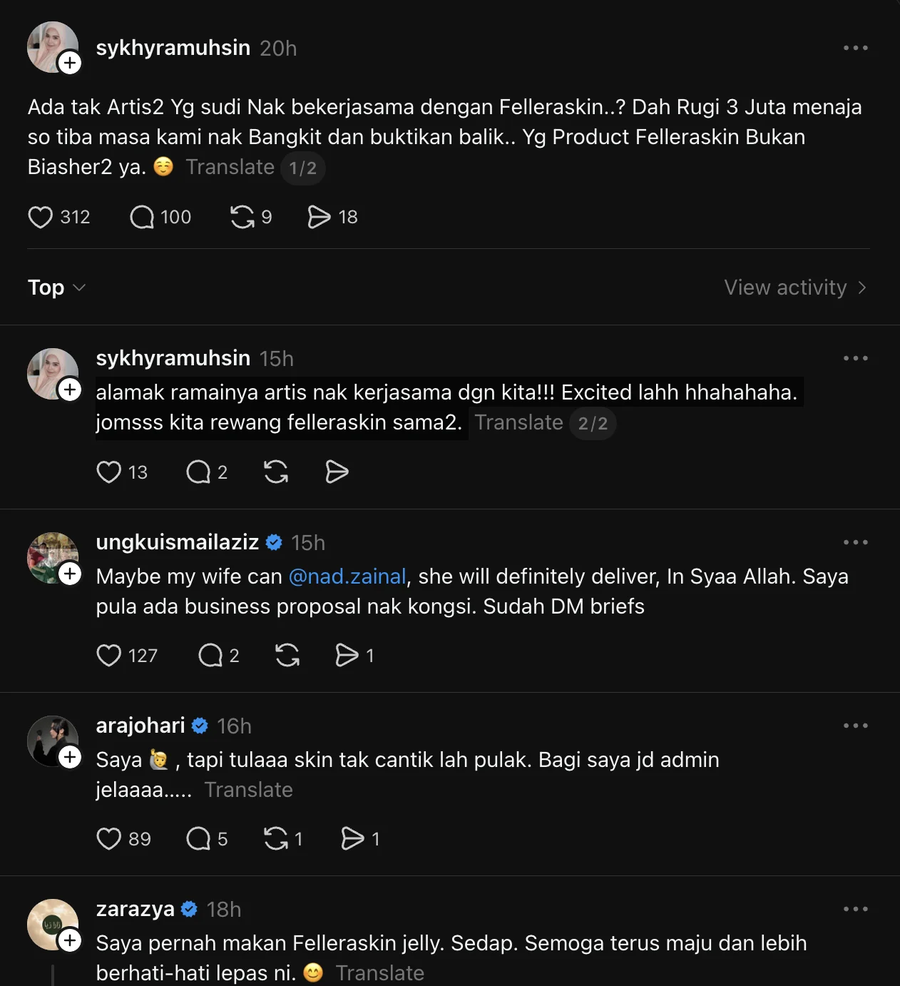Image resolution: width=900 pixels, height=986 pixels.
Task: Open the Top sort dropdown
Action: (56, 288)
